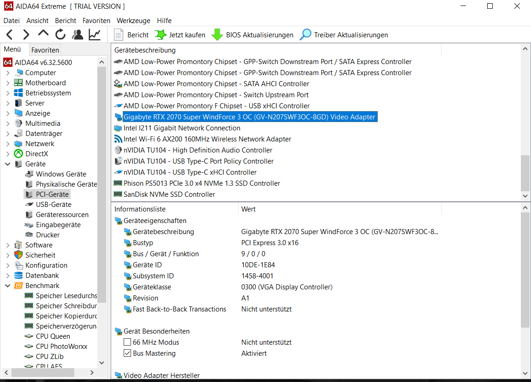Open the Hilfe menu
Image resolution: width=531 pixels, height=382 pixels.
(164, 21)
